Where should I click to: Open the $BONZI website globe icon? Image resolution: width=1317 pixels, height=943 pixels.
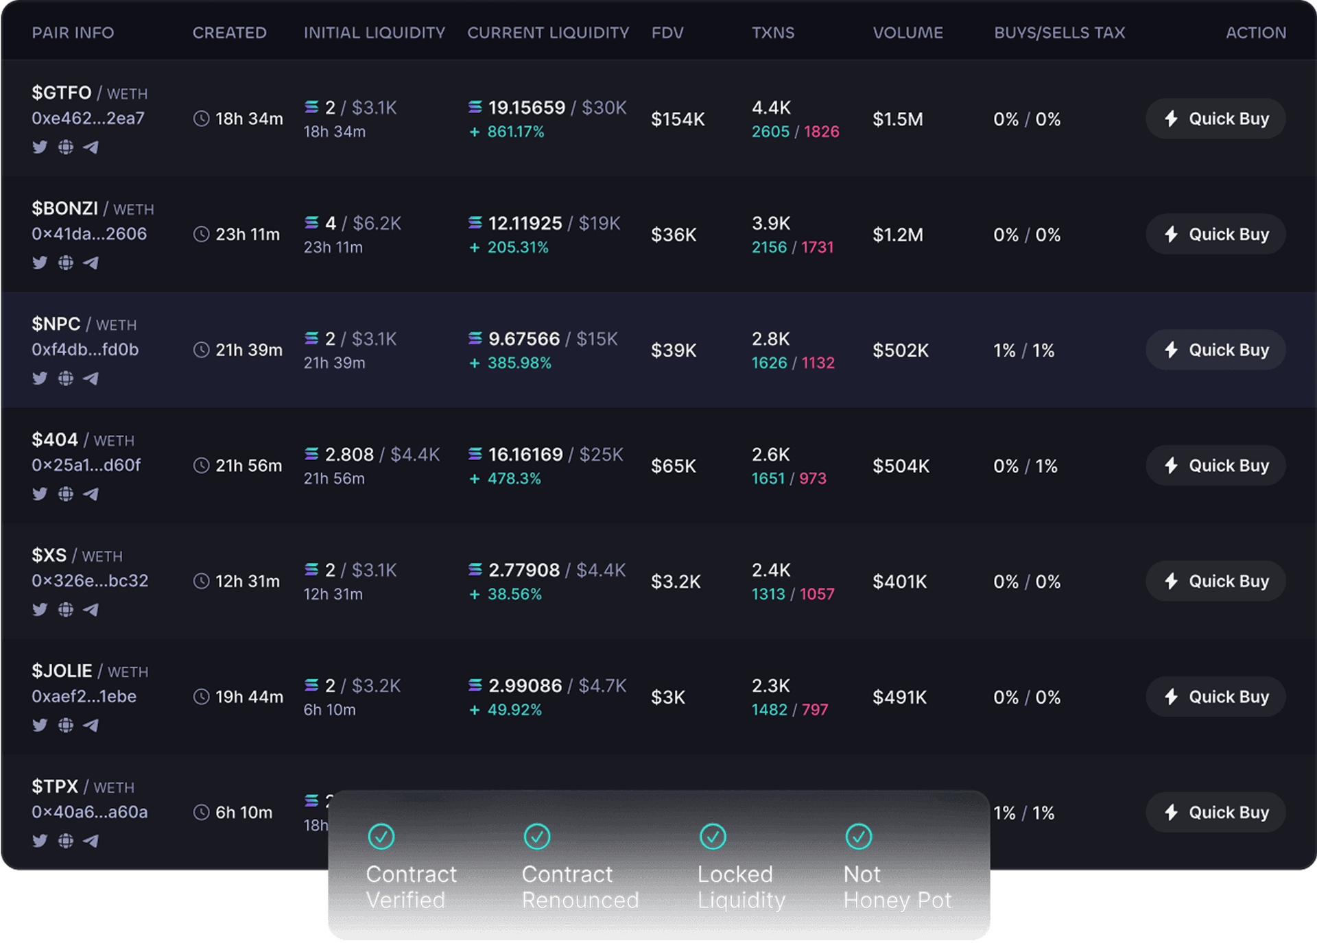(x=66, y=263)
